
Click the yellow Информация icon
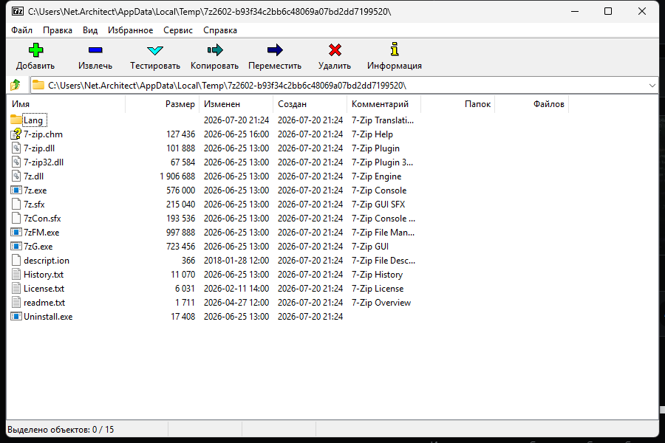pyautogui.click(x=395, y=49)
